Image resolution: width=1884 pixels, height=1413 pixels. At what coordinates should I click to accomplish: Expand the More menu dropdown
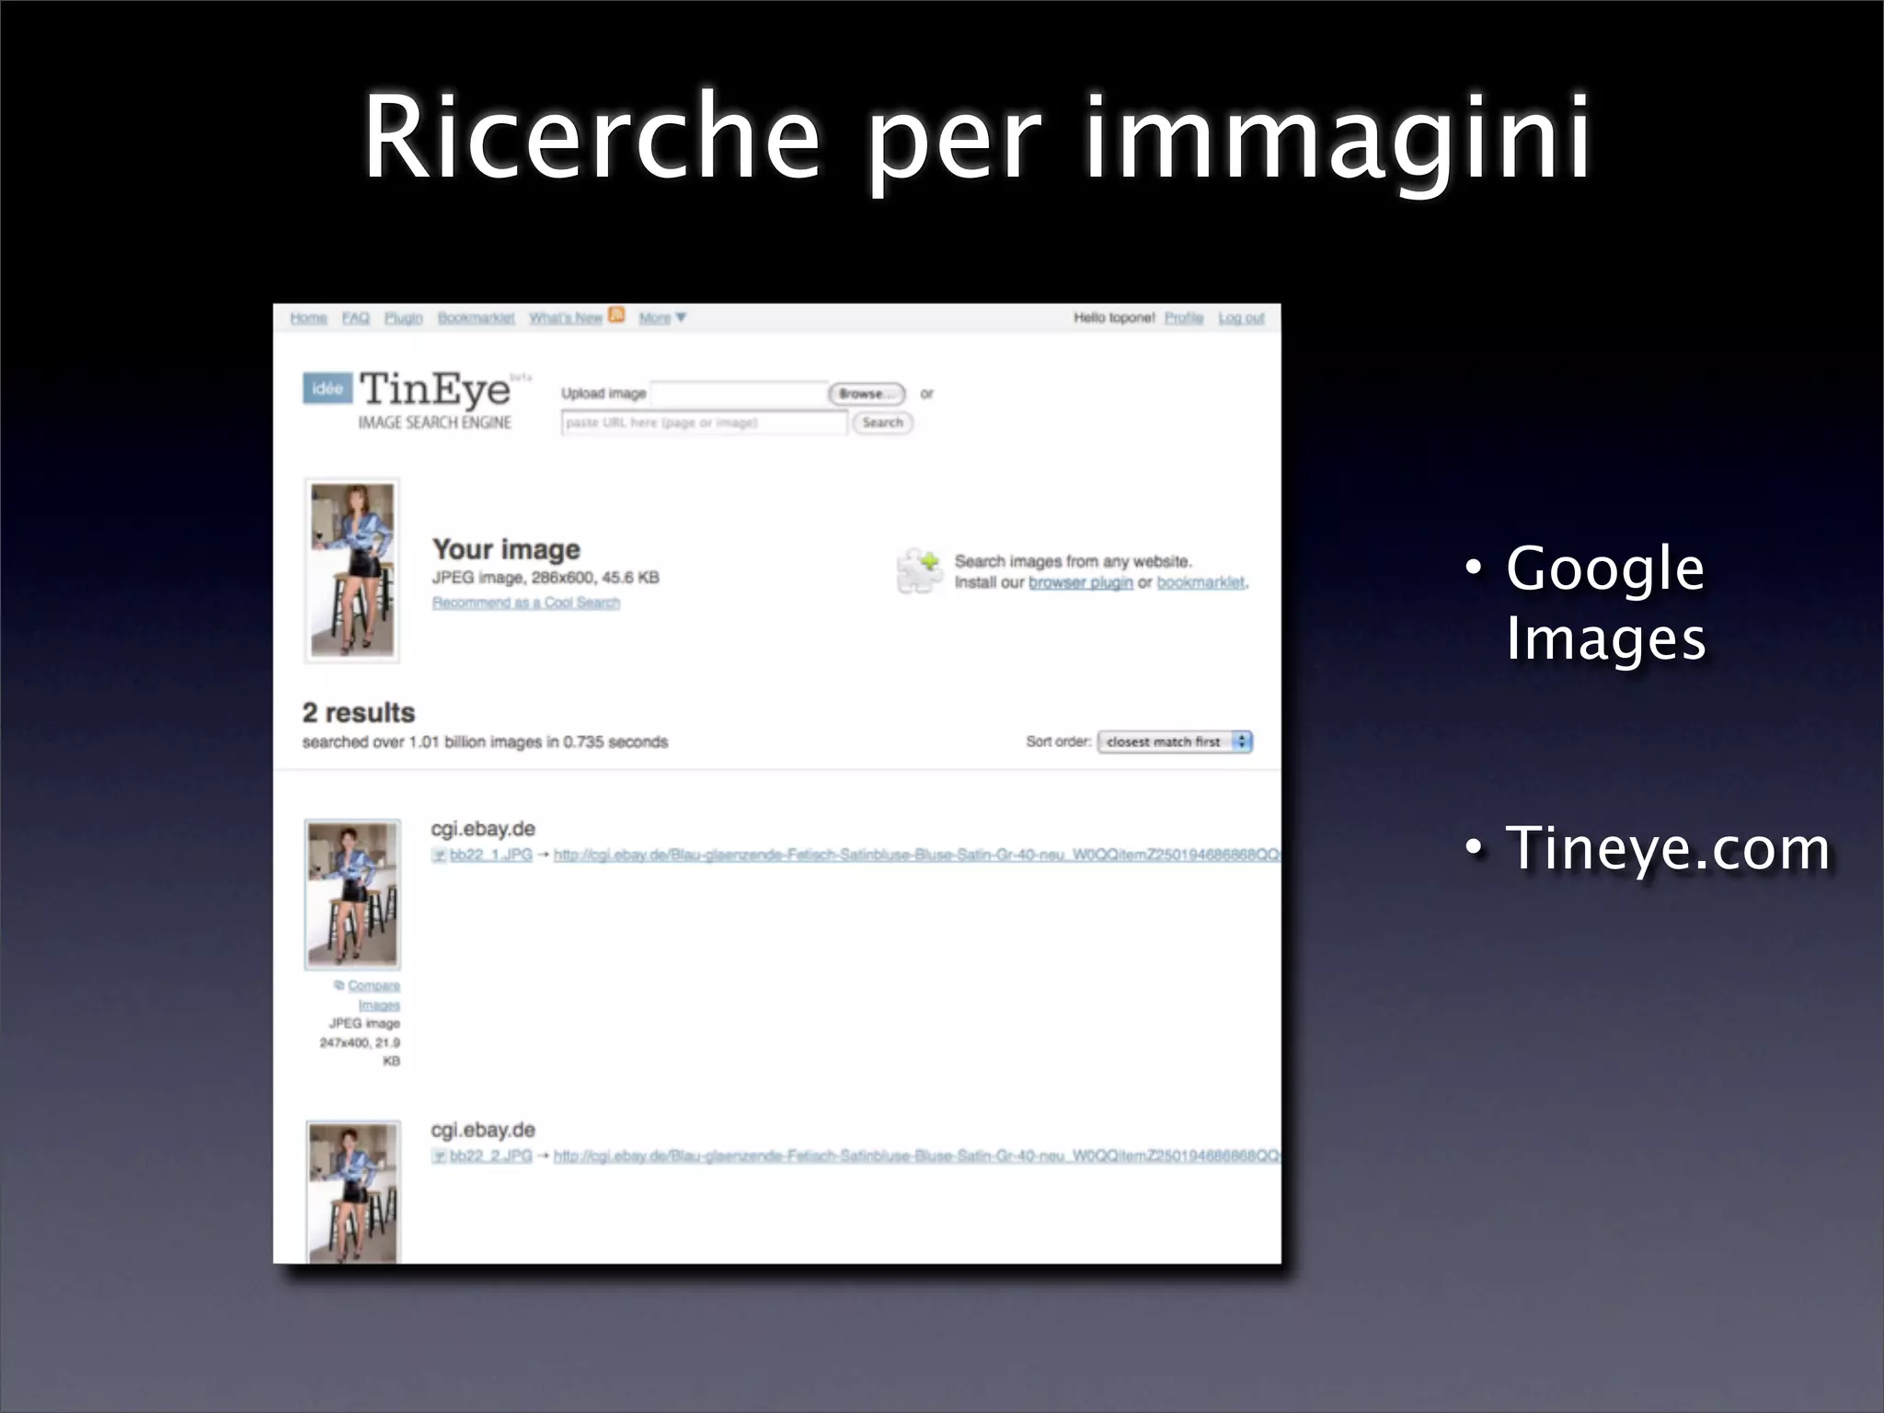662,318
